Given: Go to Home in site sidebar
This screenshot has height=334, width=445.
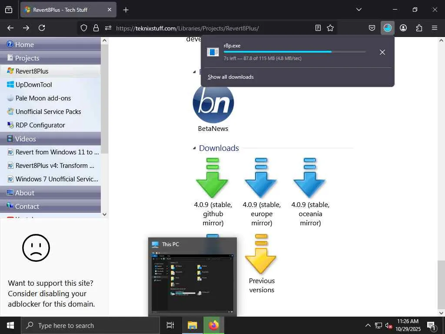Looking at the screenshot, I should tap(50, 44).
